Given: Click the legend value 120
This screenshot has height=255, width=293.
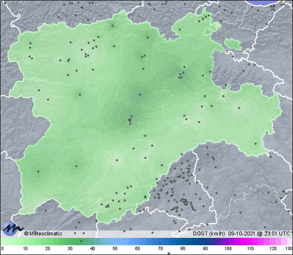Looking at the screenshot, I should point(273,249).
